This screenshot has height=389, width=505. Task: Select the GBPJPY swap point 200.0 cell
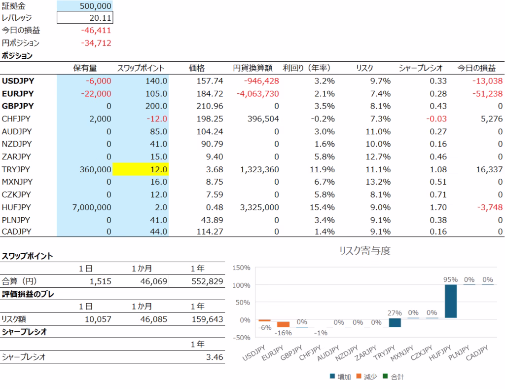[141, 106]
